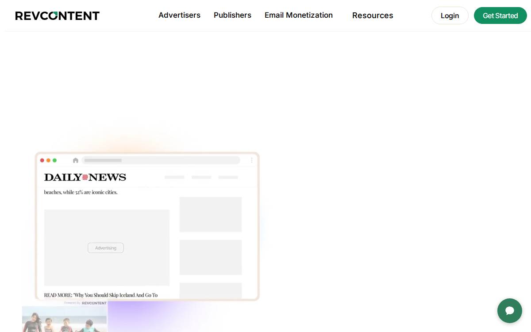This screenshot has height=332, width=531.
Task: Open the Email Monetization menu
Action: [299, 15]
